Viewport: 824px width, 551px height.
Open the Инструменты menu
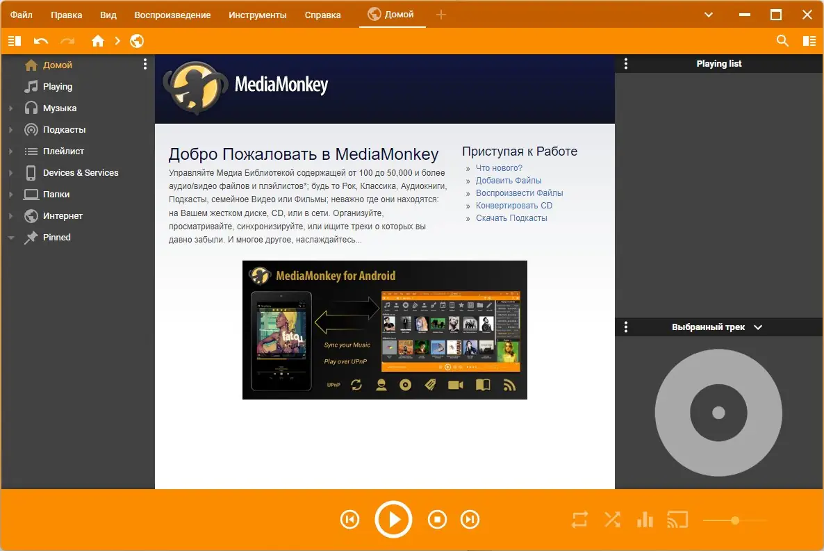tap(258, 15)
